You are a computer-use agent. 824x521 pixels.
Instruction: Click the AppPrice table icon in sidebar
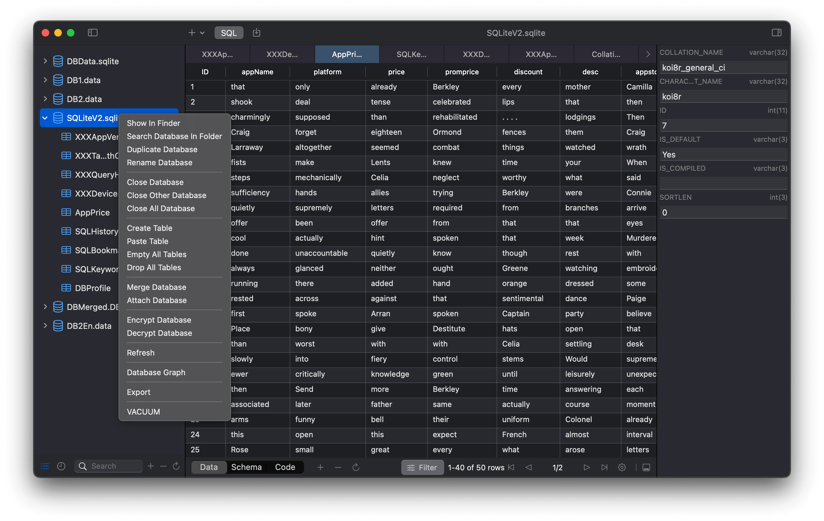(x=66, y=212)
